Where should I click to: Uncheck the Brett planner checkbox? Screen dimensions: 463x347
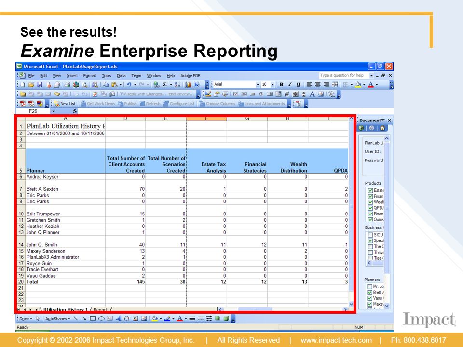[x=369, y=293]
